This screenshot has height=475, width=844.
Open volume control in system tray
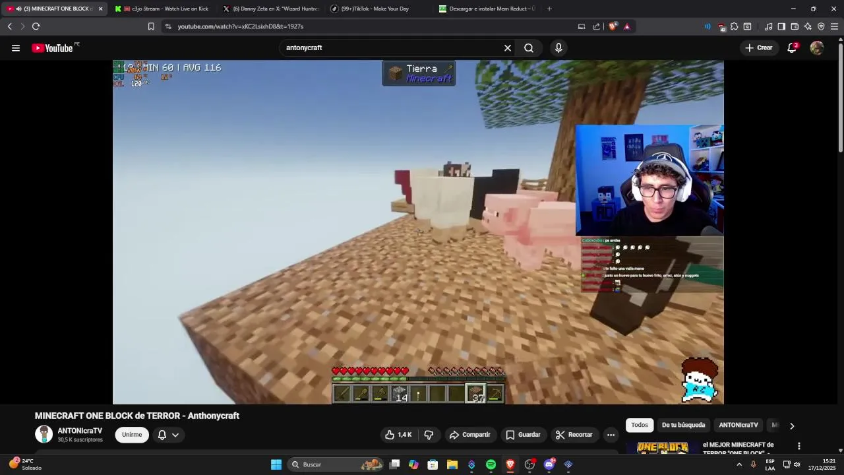pos(797,464)
